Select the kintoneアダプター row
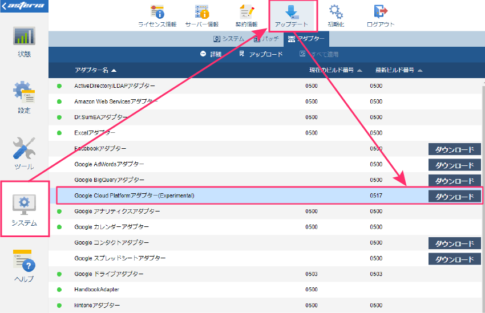This screenshot has height=313, width=485. [x=266, y=305]
